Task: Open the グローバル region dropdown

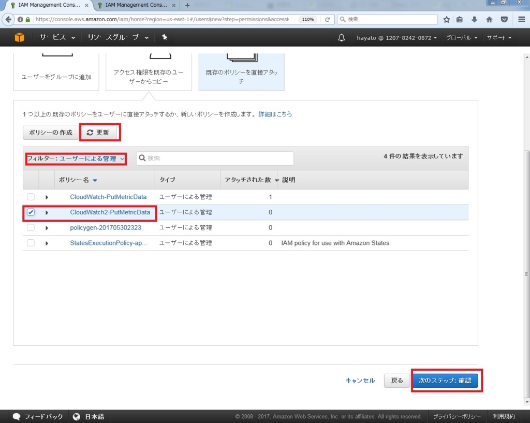Action: [x=461, y=37]
